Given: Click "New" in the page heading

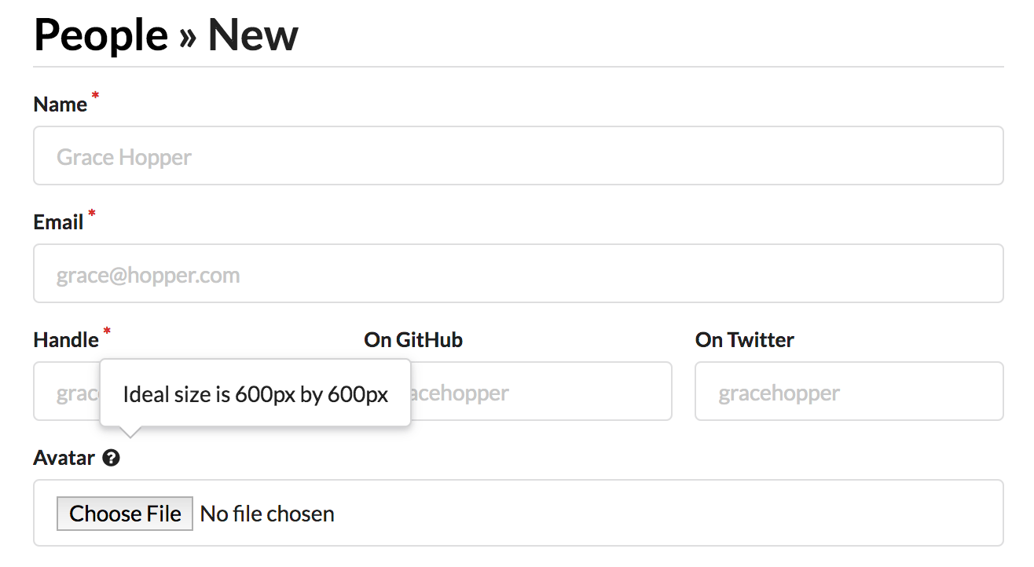Looking at the screenshot, I should (253, 35).
